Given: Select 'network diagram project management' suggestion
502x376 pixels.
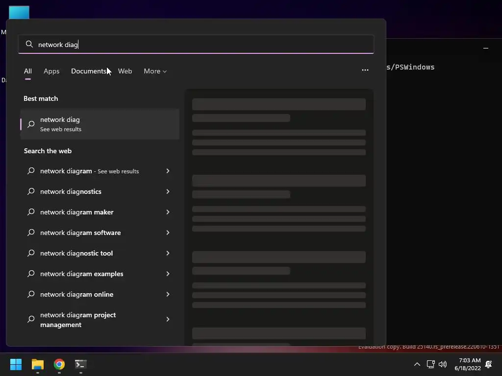Looking at the screenshot, I should point(100,319).
